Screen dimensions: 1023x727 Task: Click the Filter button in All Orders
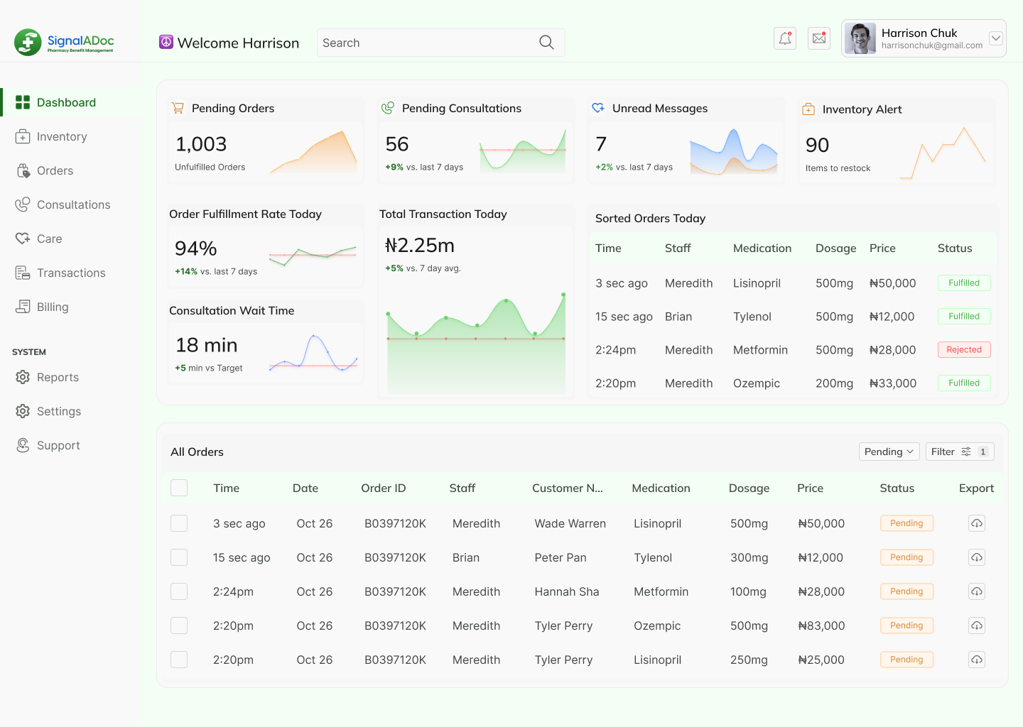[x=960, y=452]
